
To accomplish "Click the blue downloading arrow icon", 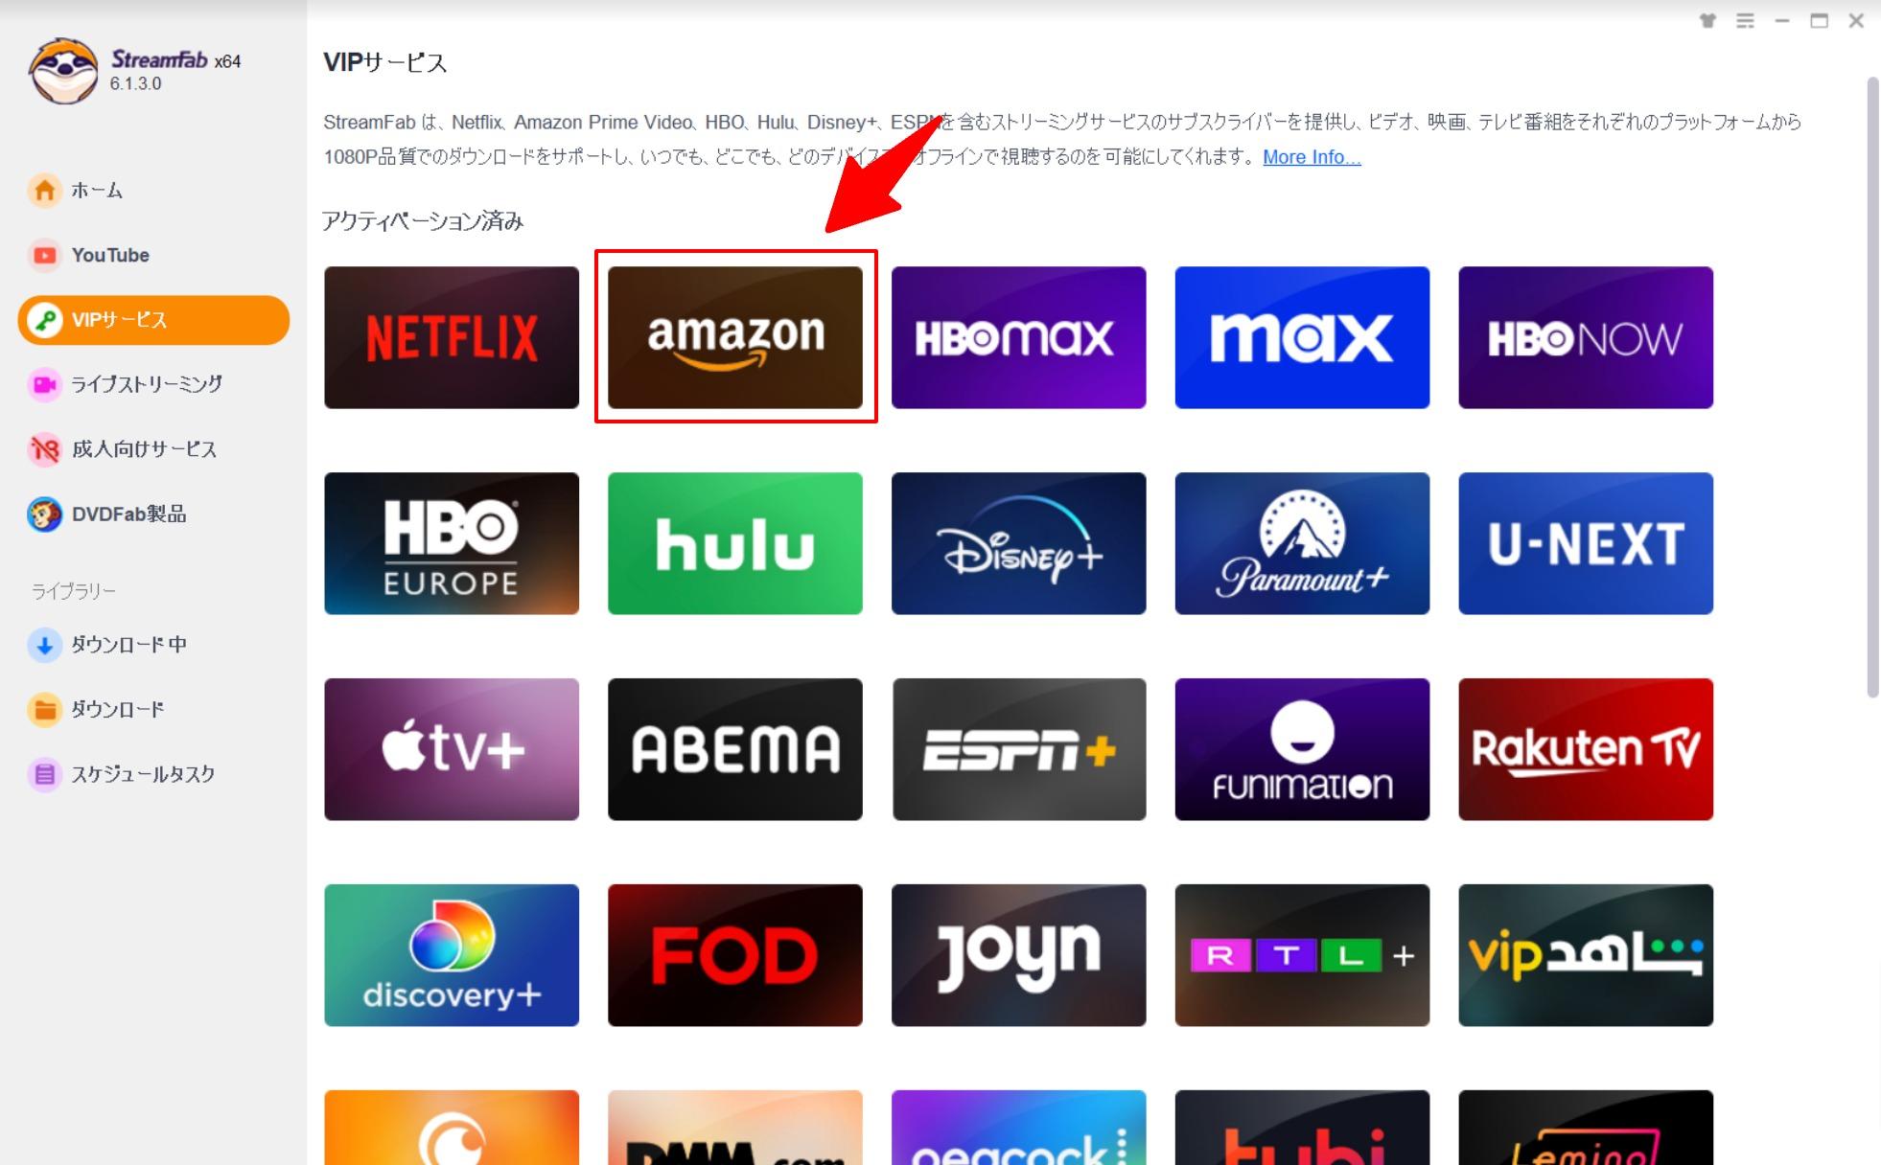I will pyautogui.click(x=44, y=645).
